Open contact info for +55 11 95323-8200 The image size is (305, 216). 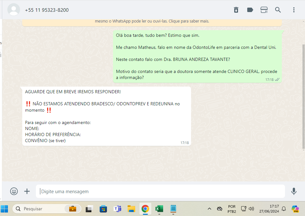47,10
